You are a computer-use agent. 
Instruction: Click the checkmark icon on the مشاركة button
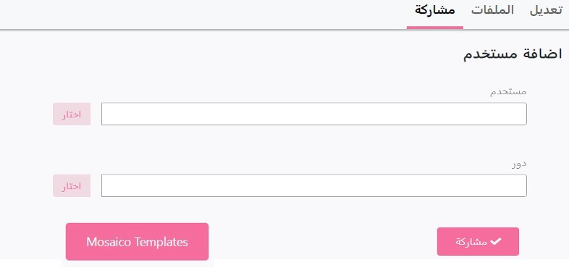tap(495, 241)
